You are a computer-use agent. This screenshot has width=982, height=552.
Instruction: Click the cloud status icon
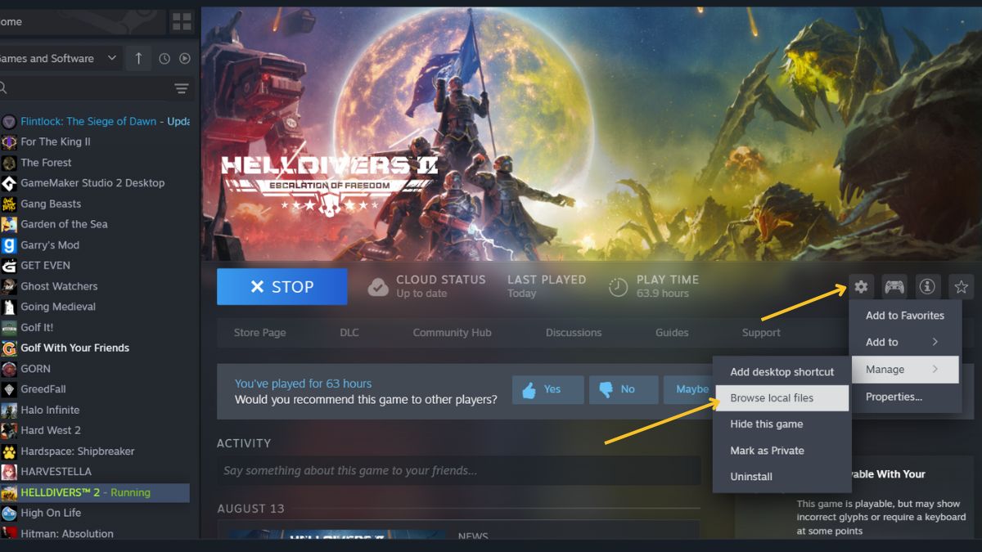[x=377, y=286]
